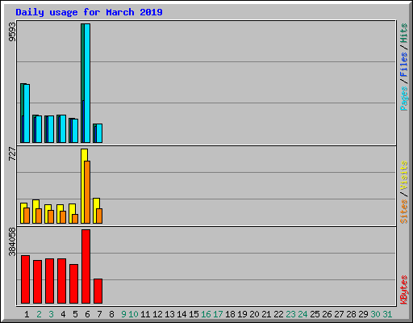The width and height of the screenshot is (413, 323).
Task: Click the Pages legend label
Action: pyautogui.click(x=403, y=99)
